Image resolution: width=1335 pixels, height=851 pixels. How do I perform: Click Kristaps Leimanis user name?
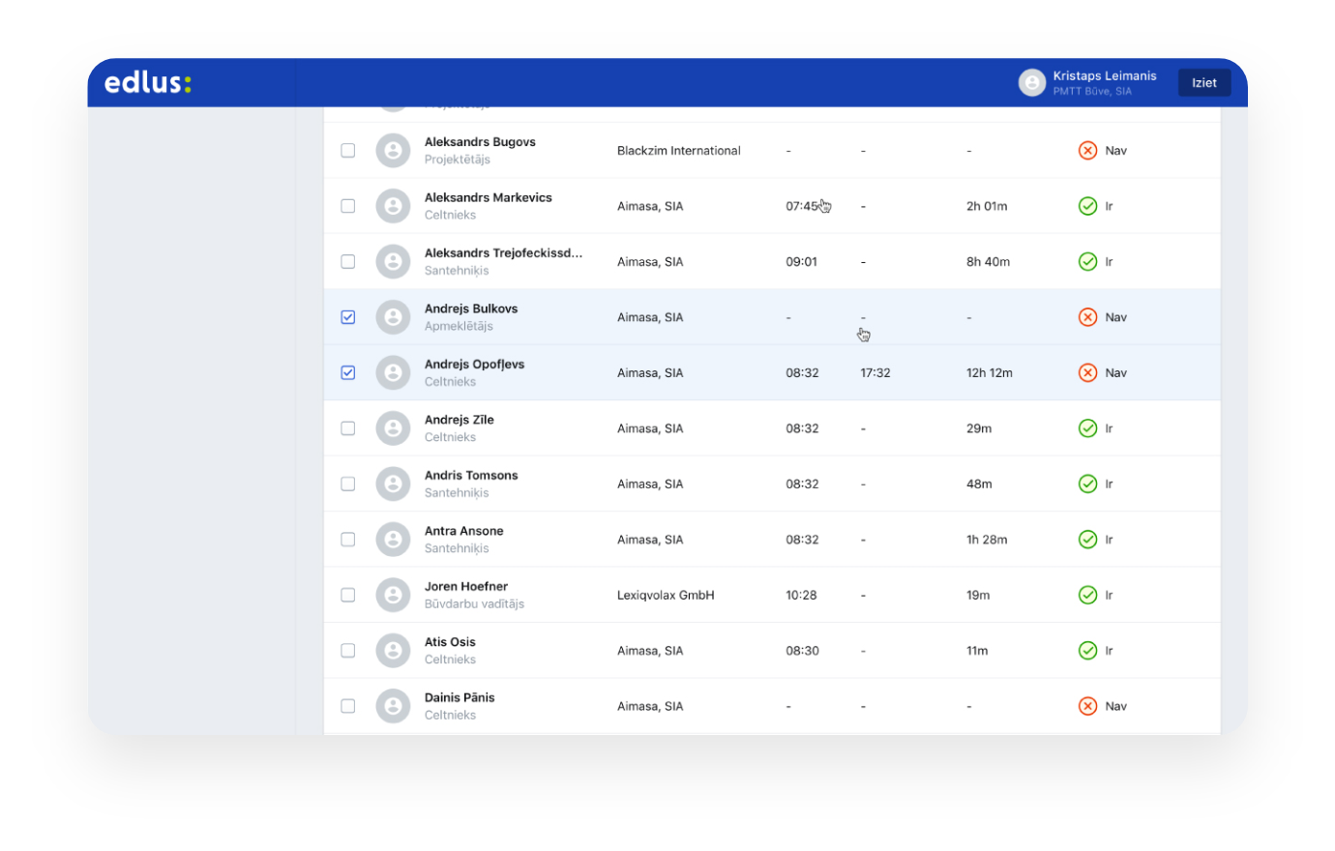pos(1105,76)
